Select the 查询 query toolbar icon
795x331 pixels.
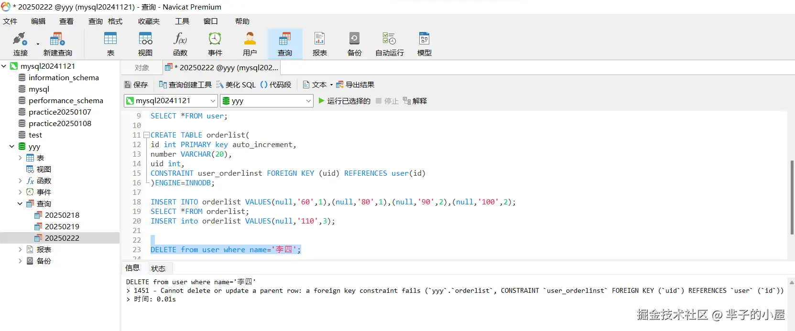pos(285,44)
